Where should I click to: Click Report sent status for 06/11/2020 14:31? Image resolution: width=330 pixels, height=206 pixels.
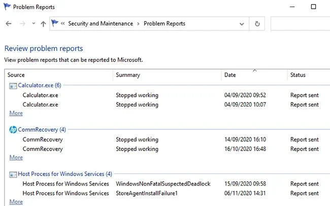pos(305,193)
